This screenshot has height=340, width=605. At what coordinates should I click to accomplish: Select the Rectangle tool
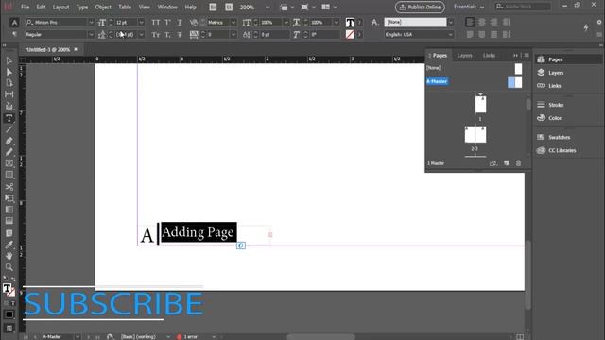[x=9, y=175]
